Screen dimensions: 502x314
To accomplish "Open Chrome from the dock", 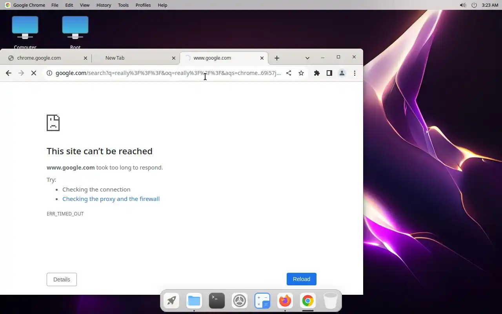I will coord(308,301).
